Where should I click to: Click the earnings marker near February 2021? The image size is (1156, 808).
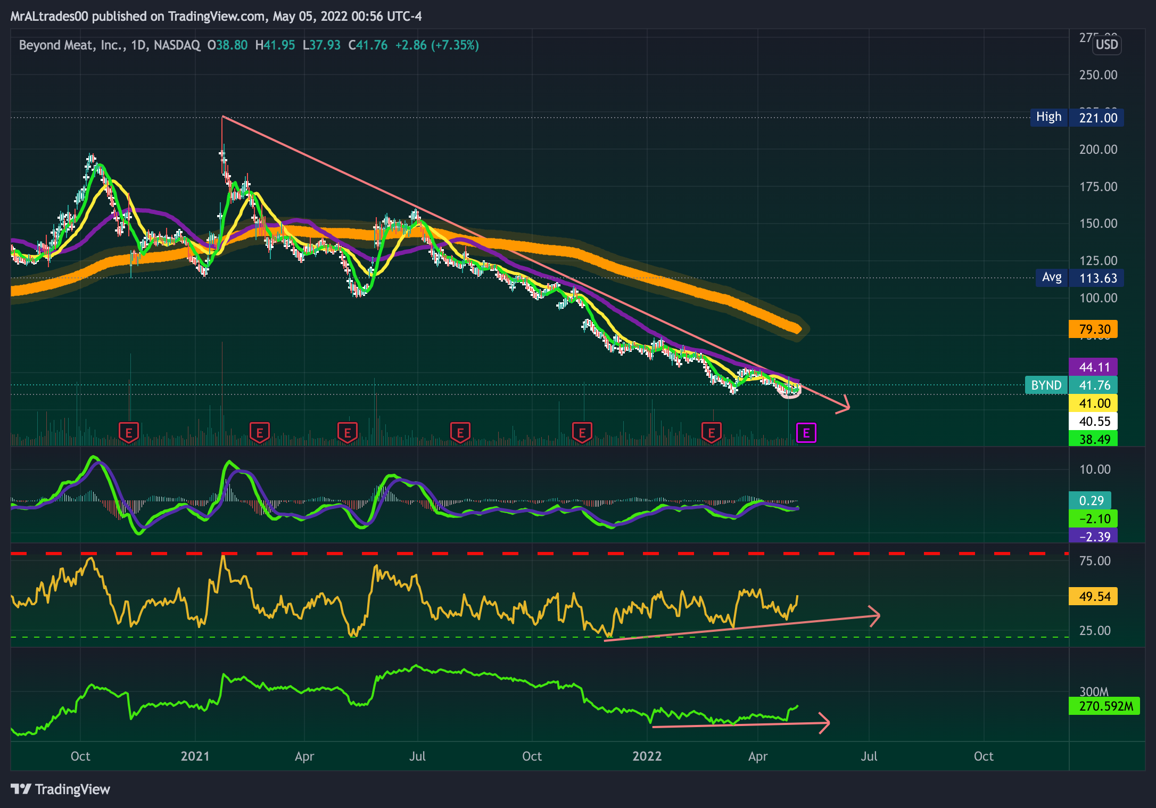(260, 433)
